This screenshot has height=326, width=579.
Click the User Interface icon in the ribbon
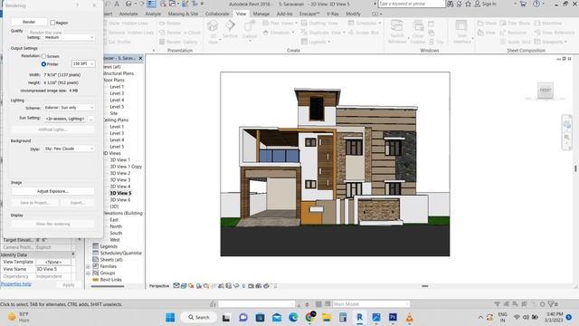461,26
